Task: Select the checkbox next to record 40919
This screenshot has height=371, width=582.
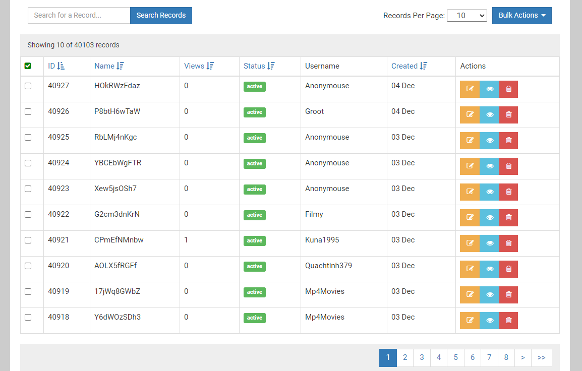Action: (x=28, y=291)
